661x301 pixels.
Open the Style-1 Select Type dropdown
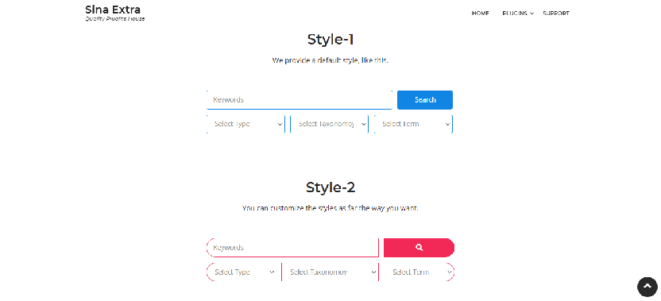(x=245, y=124)
